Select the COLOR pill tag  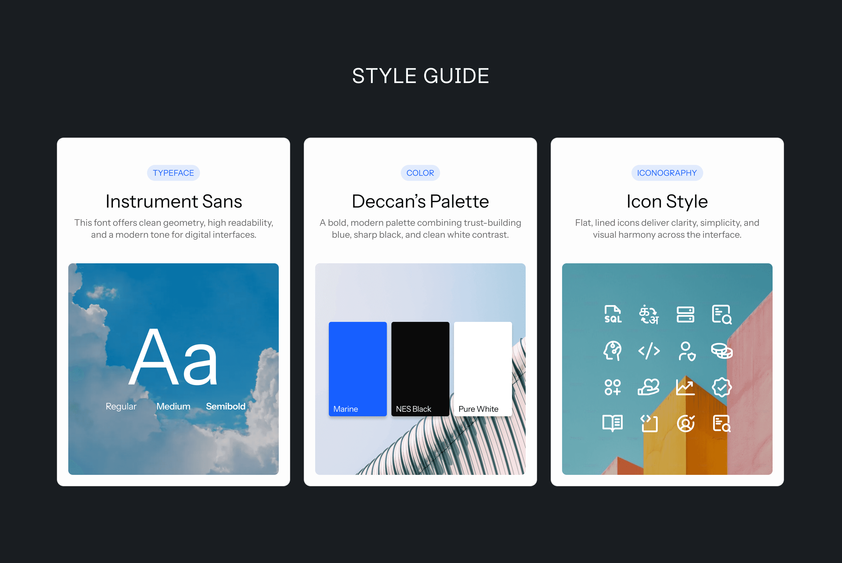(420, 173)
